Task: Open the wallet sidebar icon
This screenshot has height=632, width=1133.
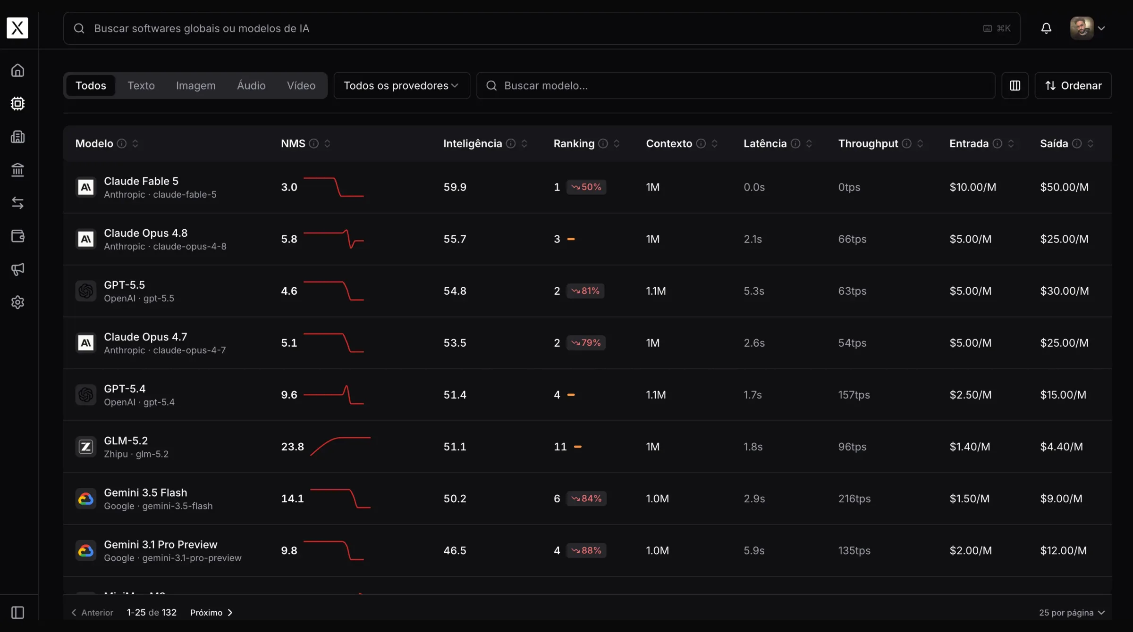Action: point(17,236)
